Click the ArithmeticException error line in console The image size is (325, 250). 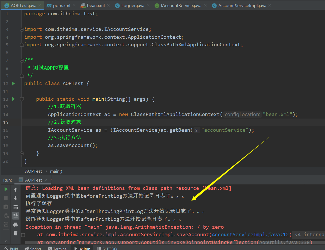pos(125,227)
